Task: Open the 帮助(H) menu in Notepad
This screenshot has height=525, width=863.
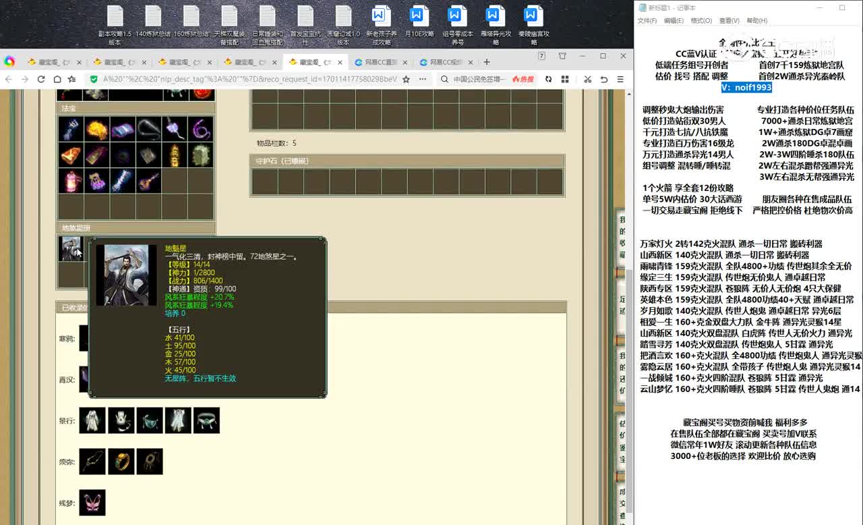Action: (x=756, y=21)
